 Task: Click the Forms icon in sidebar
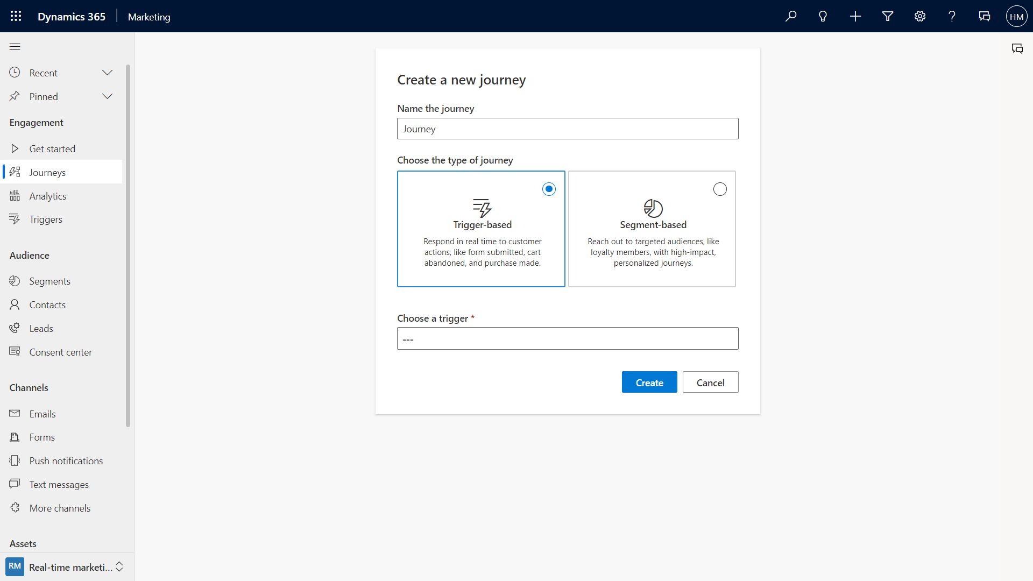15,437
